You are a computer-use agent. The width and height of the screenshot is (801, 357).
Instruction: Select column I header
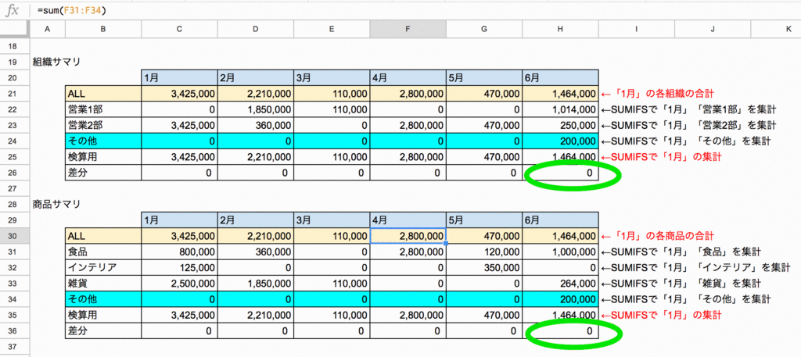[x=636, y=30]
